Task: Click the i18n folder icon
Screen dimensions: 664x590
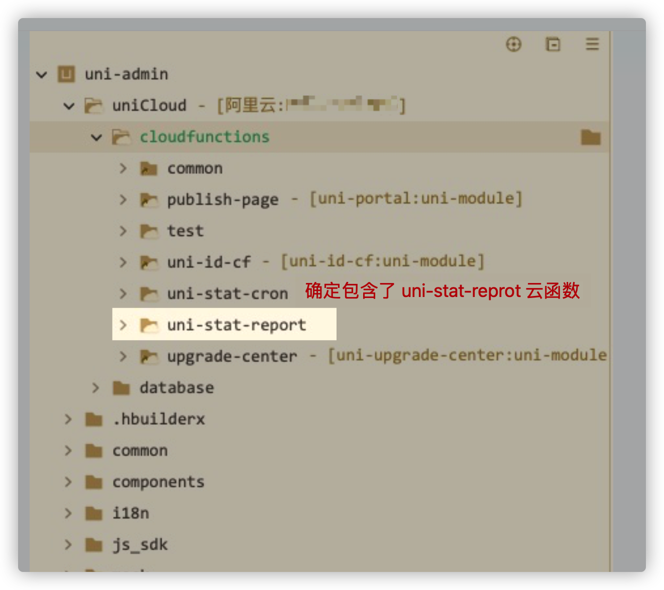Action: (94, 513)
